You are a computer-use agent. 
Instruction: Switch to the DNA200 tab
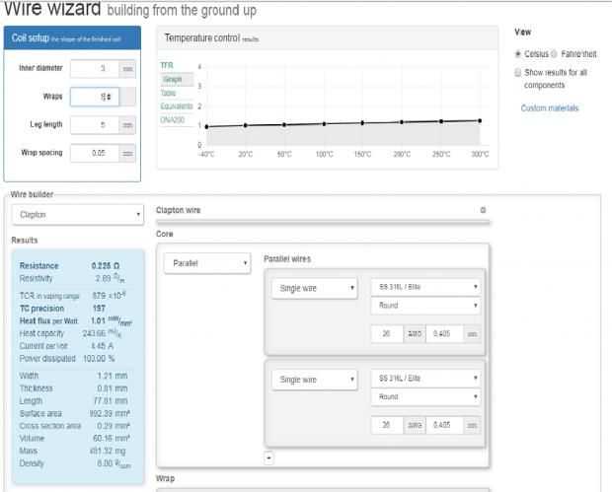pyautogui.click(x=172, y=120)
